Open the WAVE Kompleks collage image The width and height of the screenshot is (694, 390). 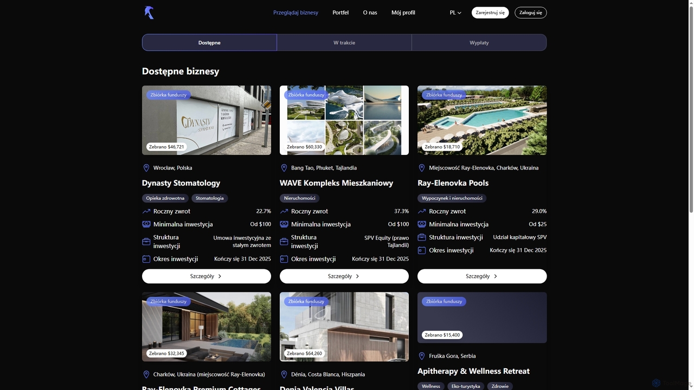coord(344,120)
